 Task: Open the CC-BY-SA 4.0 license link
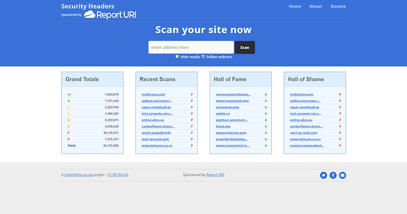click(118, 175)
